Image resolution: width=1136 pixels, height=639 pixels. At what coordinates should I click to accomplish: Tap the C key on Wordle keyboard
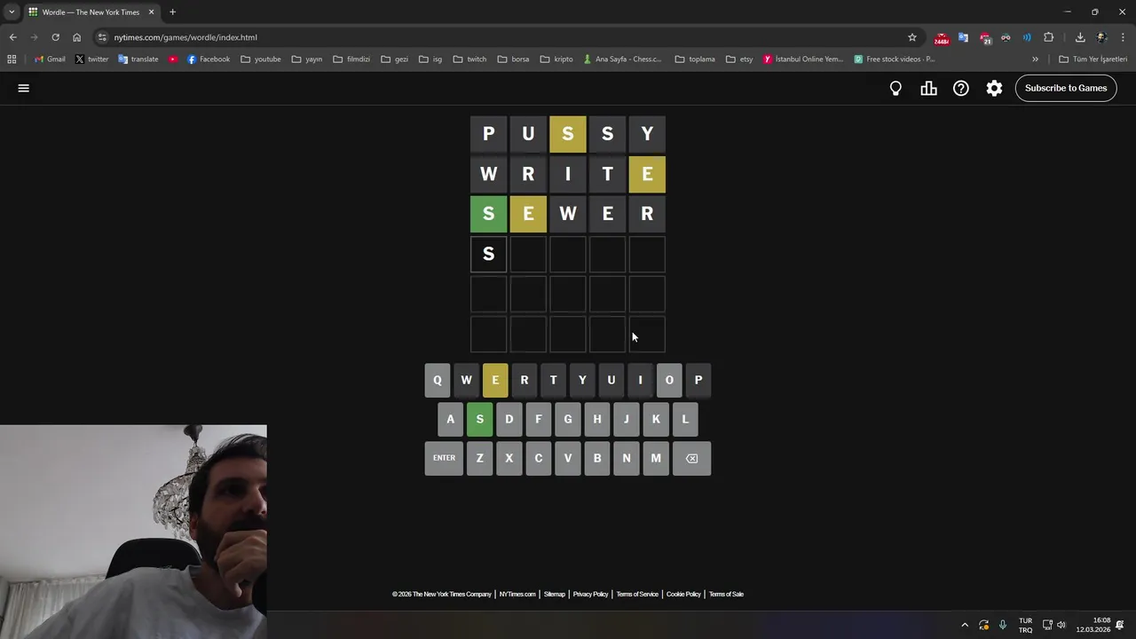point(539,458)
